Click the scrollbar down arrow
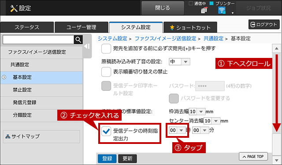The width and height of the screenshot is (282, 165). pyautogui.click(x=276, y=160)
